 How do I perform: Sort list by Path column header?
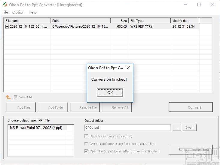tap(80, 21)
